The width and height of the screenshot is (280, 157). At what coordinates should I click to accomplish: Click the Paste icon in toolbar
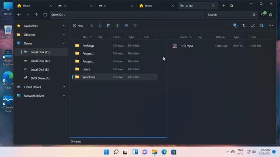click(108, 26)
